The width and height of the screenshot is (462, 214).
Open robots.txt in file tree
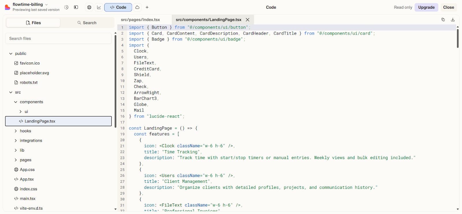click(x=29, y=83)
